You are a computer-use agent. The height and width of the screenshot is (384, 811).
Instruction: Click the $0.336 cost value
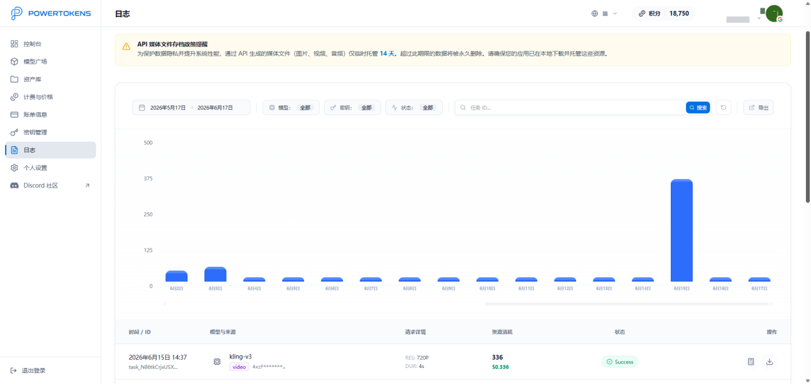[x=501, y=367]
